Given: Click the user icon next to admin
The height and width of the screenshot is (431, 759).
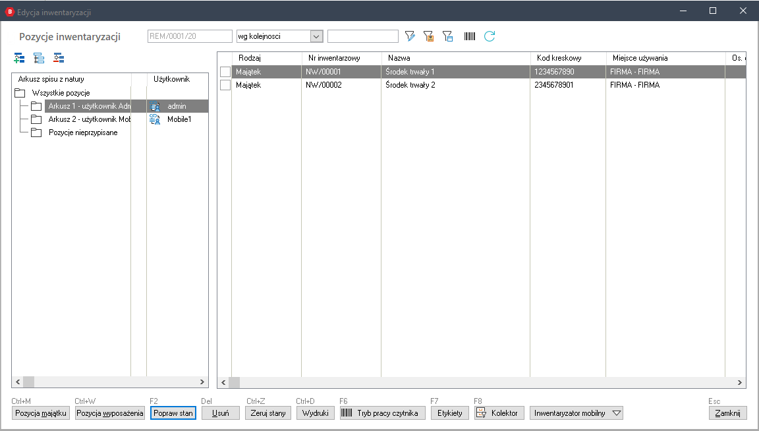Looking at the screenshot, I should pyautogui.click(x=155, y=106).
